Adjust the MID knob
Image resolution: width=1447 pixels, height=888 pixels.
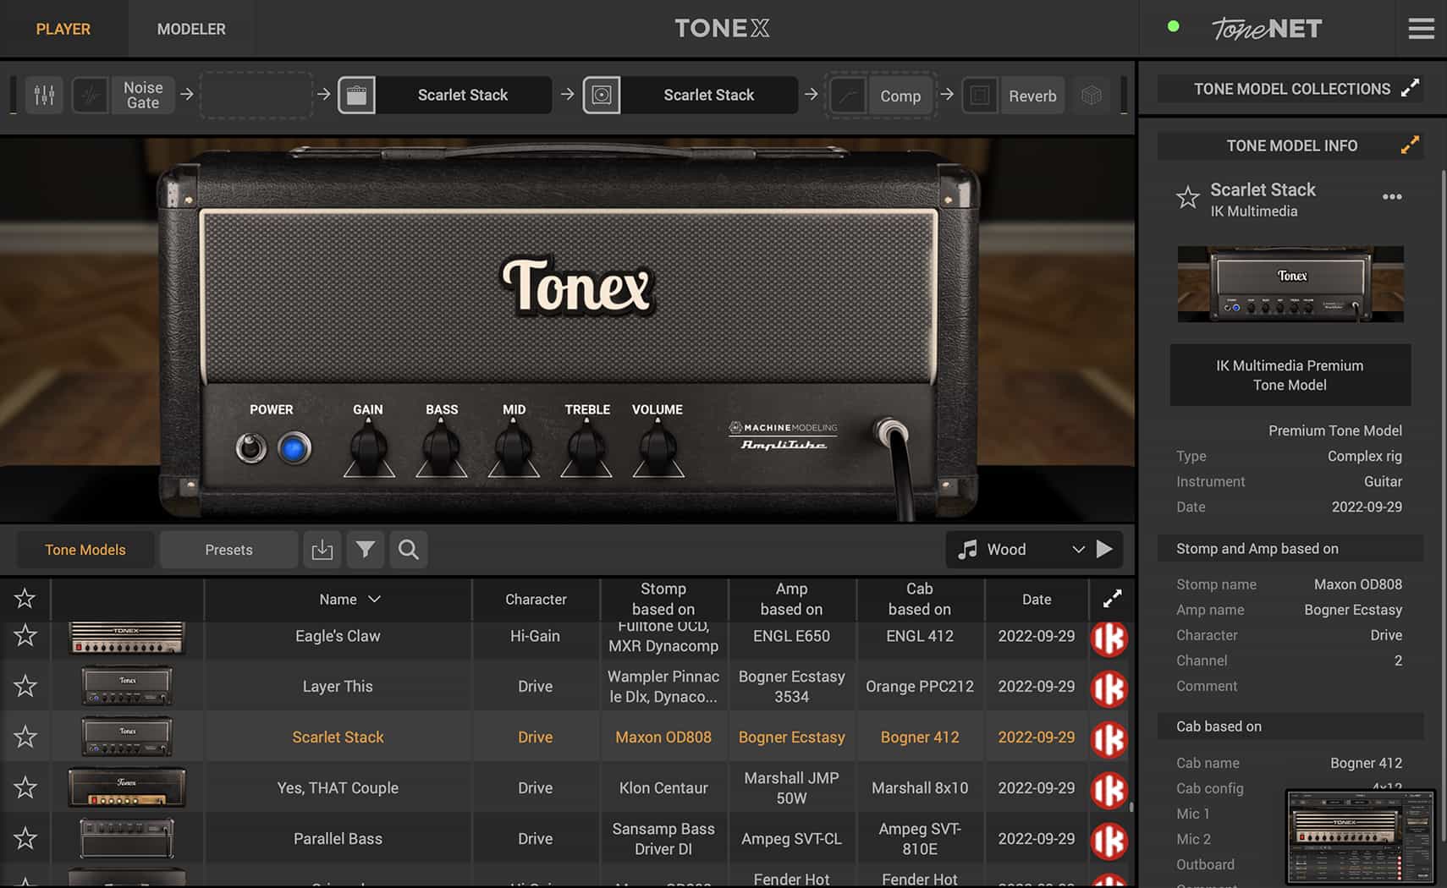(x=514, y=449)
